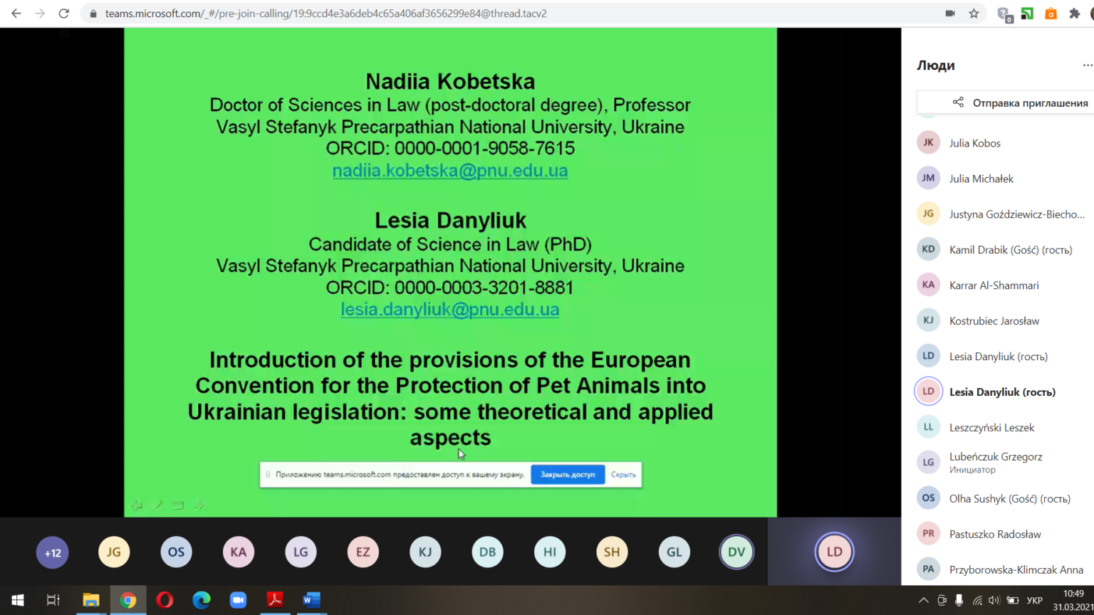Viewport: 1094px width, 615px height.
Task: Select the DV participant avatar in strip
Action: tap(736, 552)
